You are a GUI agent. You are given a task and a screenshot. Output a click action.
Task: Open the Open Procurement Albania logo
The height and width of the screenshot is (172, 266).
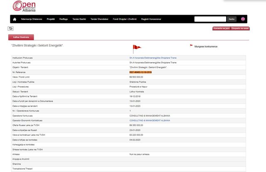[x=24, y=6]
